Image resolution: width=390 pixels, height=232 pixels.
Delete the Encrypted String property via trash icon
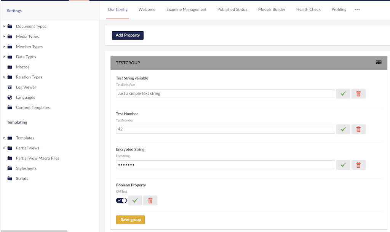tap(358, 165)
